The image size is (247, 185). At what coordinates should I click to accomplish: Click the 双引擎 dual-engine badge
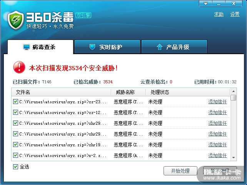(83, 15)
